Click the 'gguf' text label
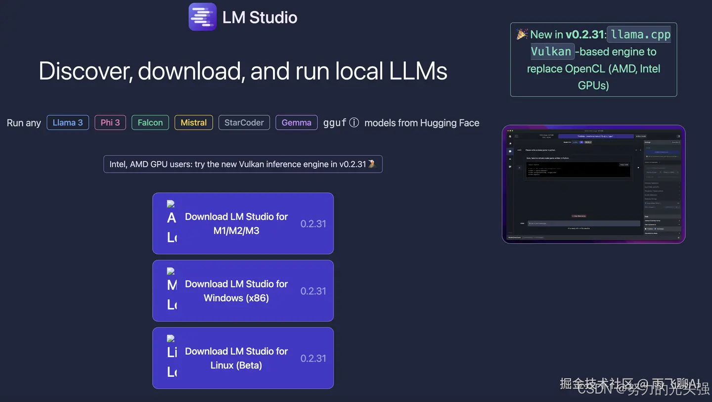The width and height of the screenshot is (712, 402). coord(335,123)
